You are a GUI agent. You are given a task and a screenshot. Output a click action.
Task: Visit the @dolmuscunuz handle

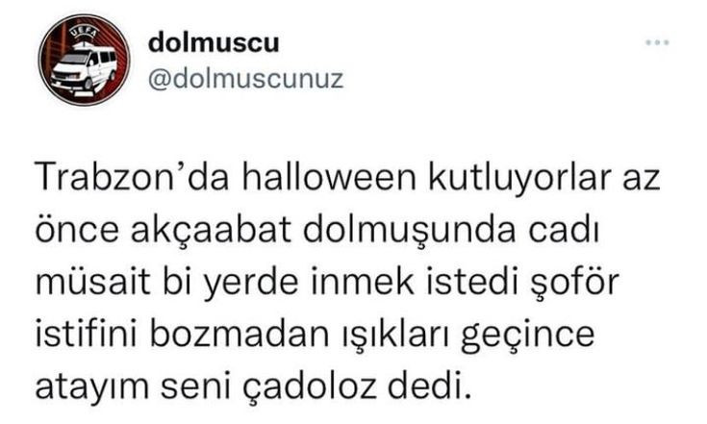point(245,79)
